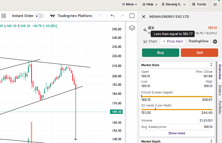This screenshot has height=143, width=222.
Task: Expand the More menu
Action: click(130, 5)
